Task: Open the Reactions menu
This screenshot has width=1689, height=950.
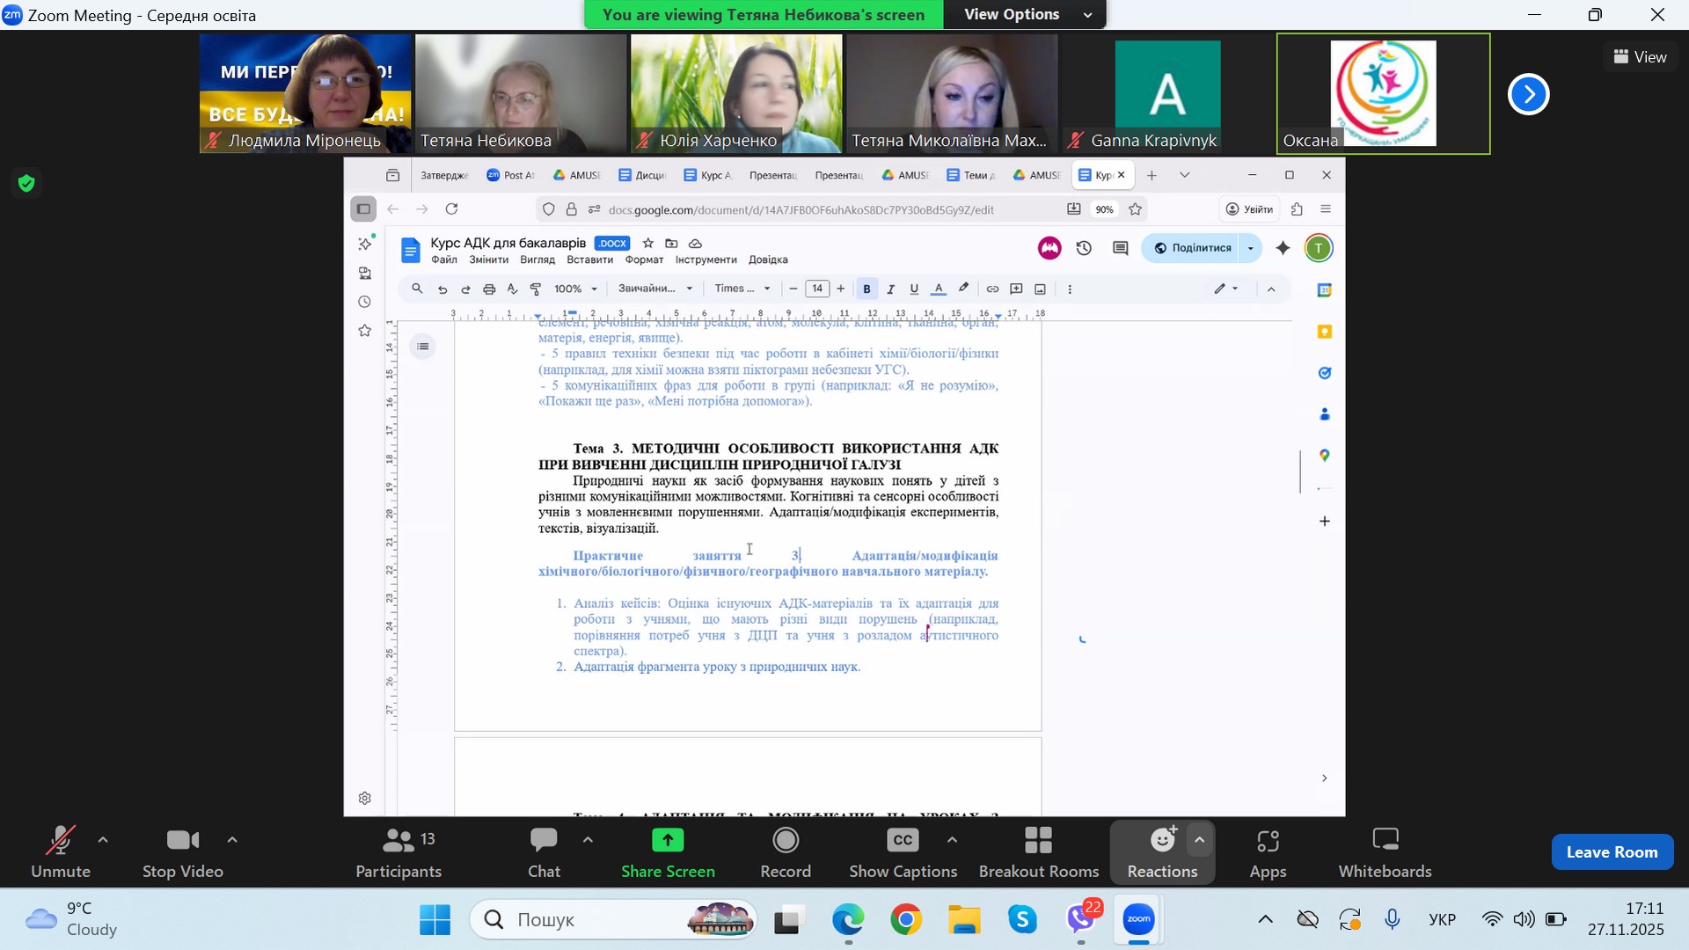Action: click(x=1162, y=852)
